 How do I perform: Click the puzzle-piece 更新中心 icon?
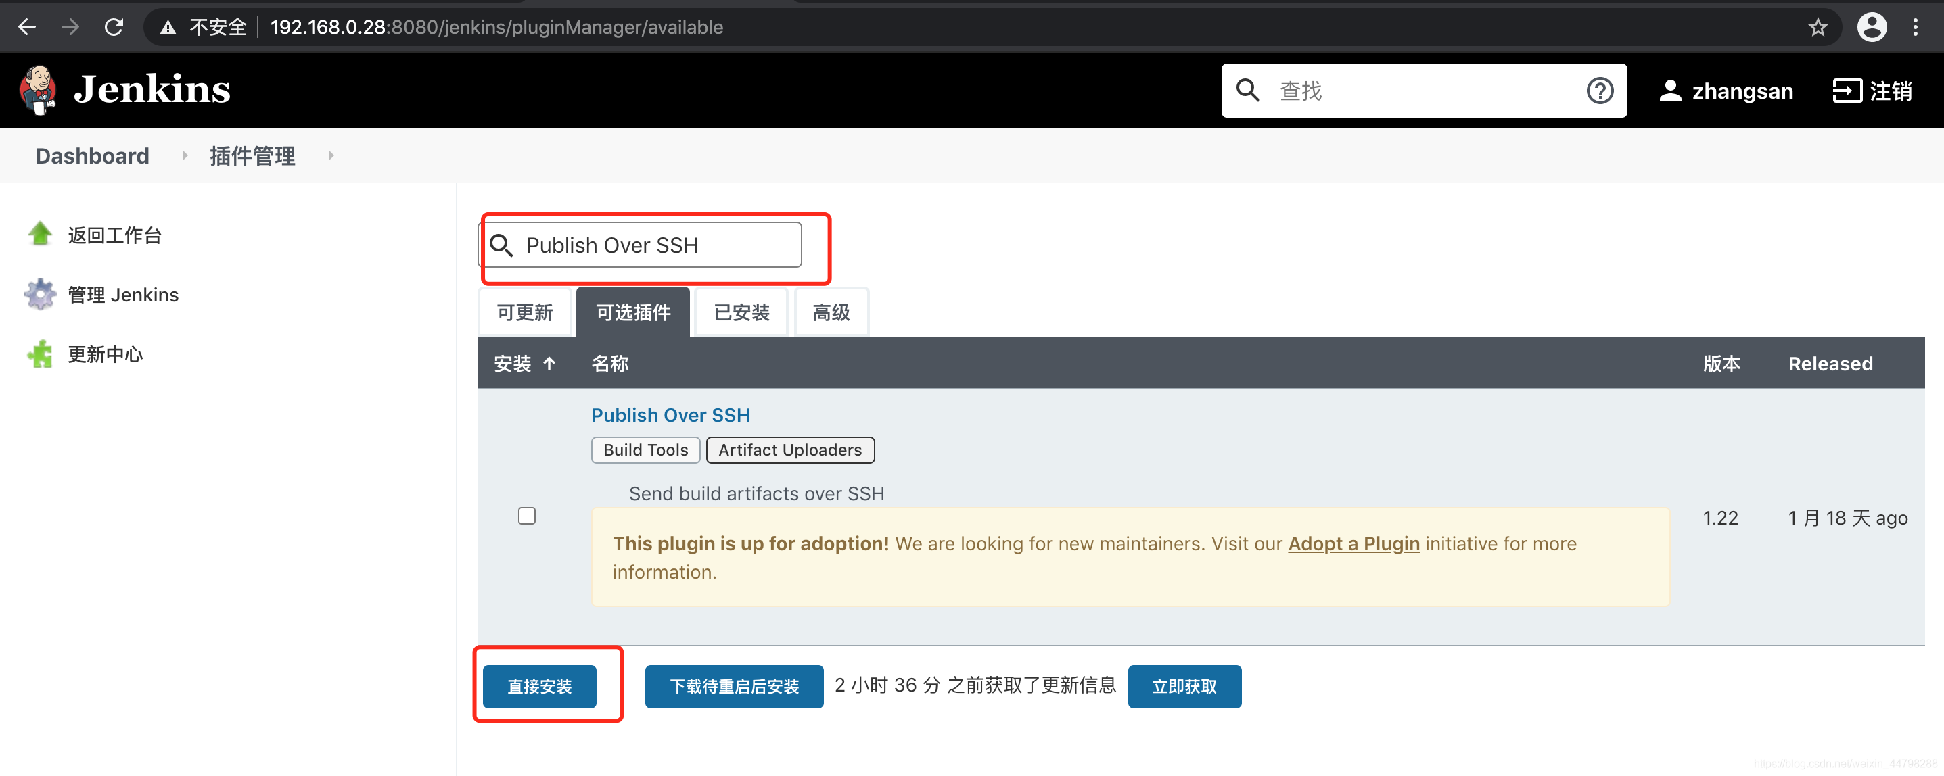point(40,354)
